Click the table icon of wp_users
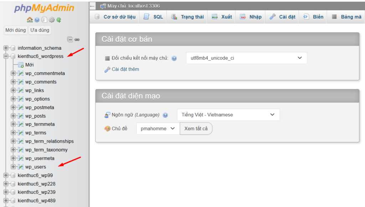Viewport: 365px width, 207px height. click(21, 167)
